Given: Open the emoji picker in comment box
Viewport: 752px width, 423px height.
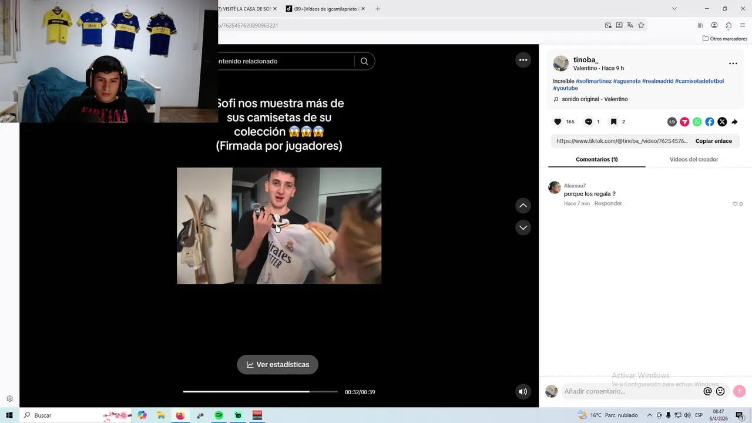Looking at the screenshot, I should point(720,391).
